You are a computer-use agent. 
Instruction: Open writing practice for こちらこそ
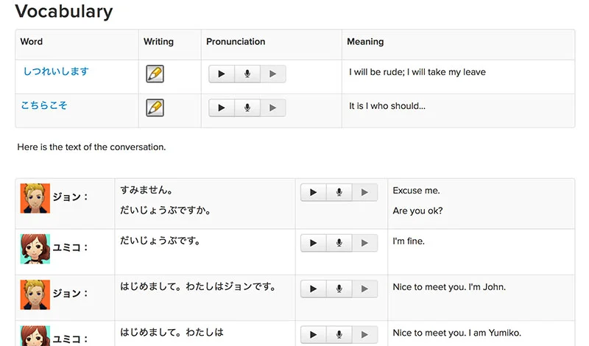point(155,107)
